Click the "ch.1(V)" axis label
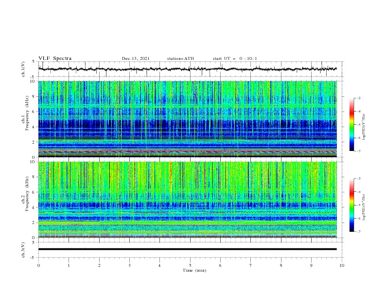Screen dimensions: 385x298 point(23,69)
